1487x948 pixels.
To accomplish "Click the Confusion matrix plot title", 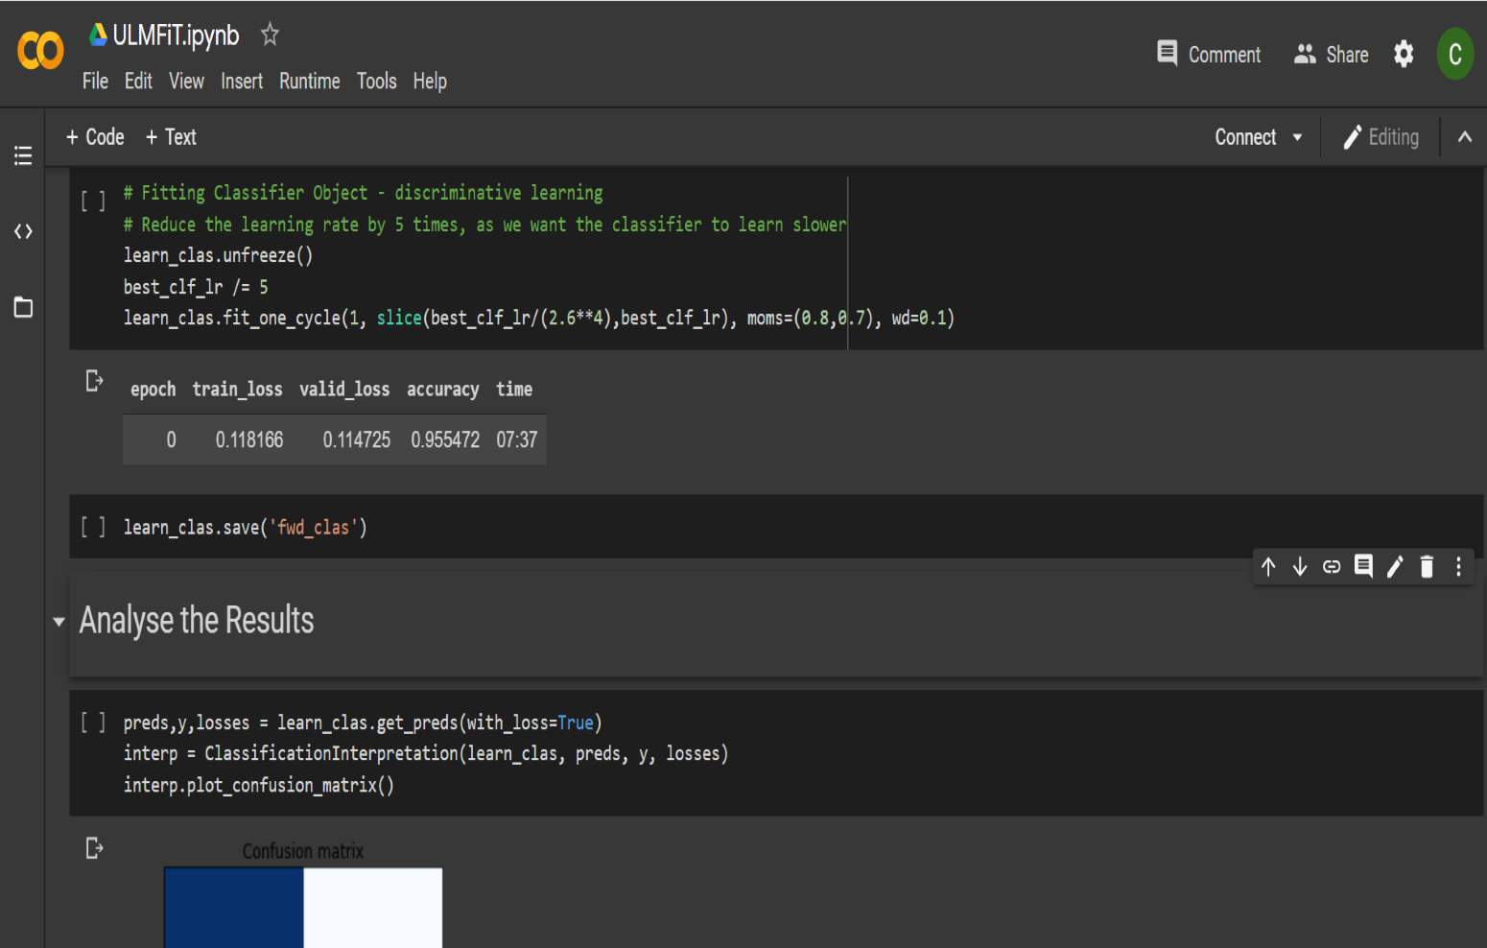I will 302,851.
